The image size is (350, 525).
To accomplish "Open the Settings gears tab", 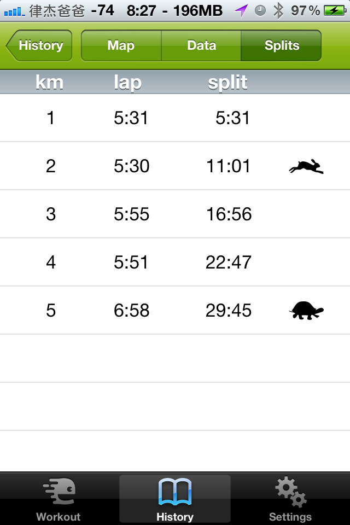I will 290,500.
